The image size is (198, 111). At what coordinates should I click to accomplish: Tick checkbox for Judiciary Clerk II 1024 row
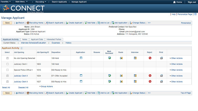7,76
